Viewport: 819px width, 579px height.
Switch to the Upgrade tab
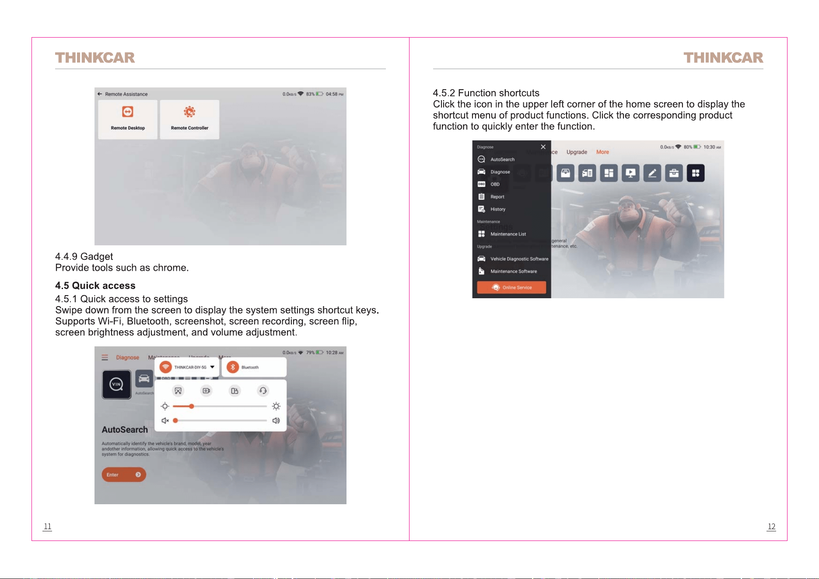click(x=577, y=152)
